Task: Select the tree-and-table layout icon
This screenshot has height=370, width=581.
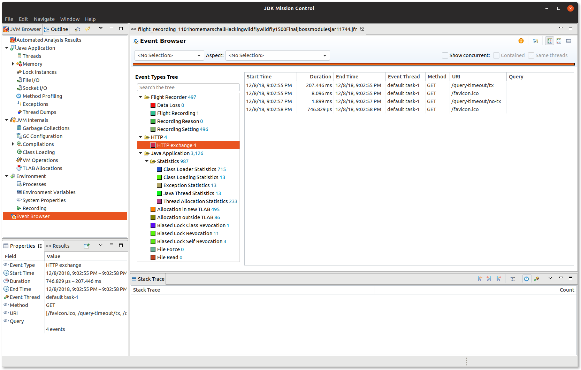Action: pos(550,41)
